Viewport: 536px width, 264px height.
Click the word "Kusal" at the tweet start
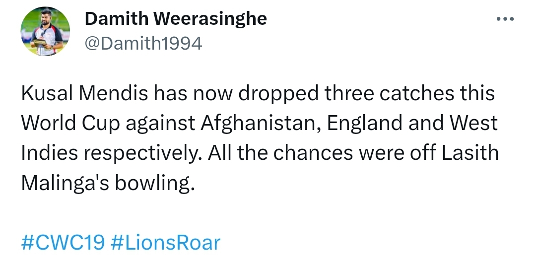tap(47, 93)
